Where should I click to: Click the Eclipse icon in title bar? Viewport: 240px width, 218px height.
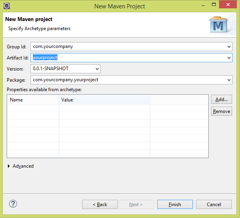click(x=7, y=6)
